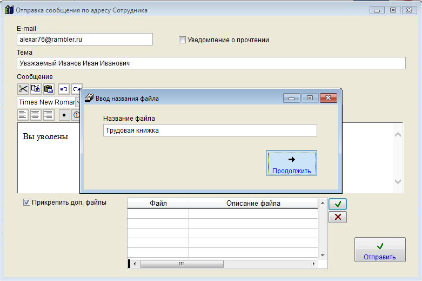The width and height of the screenshot is (422, 281).
Task: Click message area scroll down arrow
Action: tap(398, 181)
